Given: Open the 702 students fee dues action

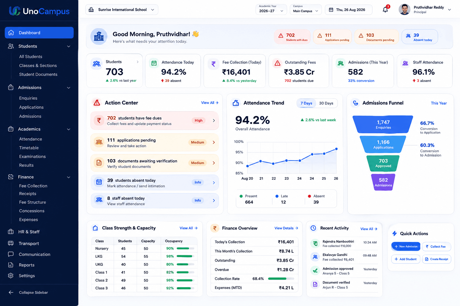Looking at the screenshot, I should 155,121.
